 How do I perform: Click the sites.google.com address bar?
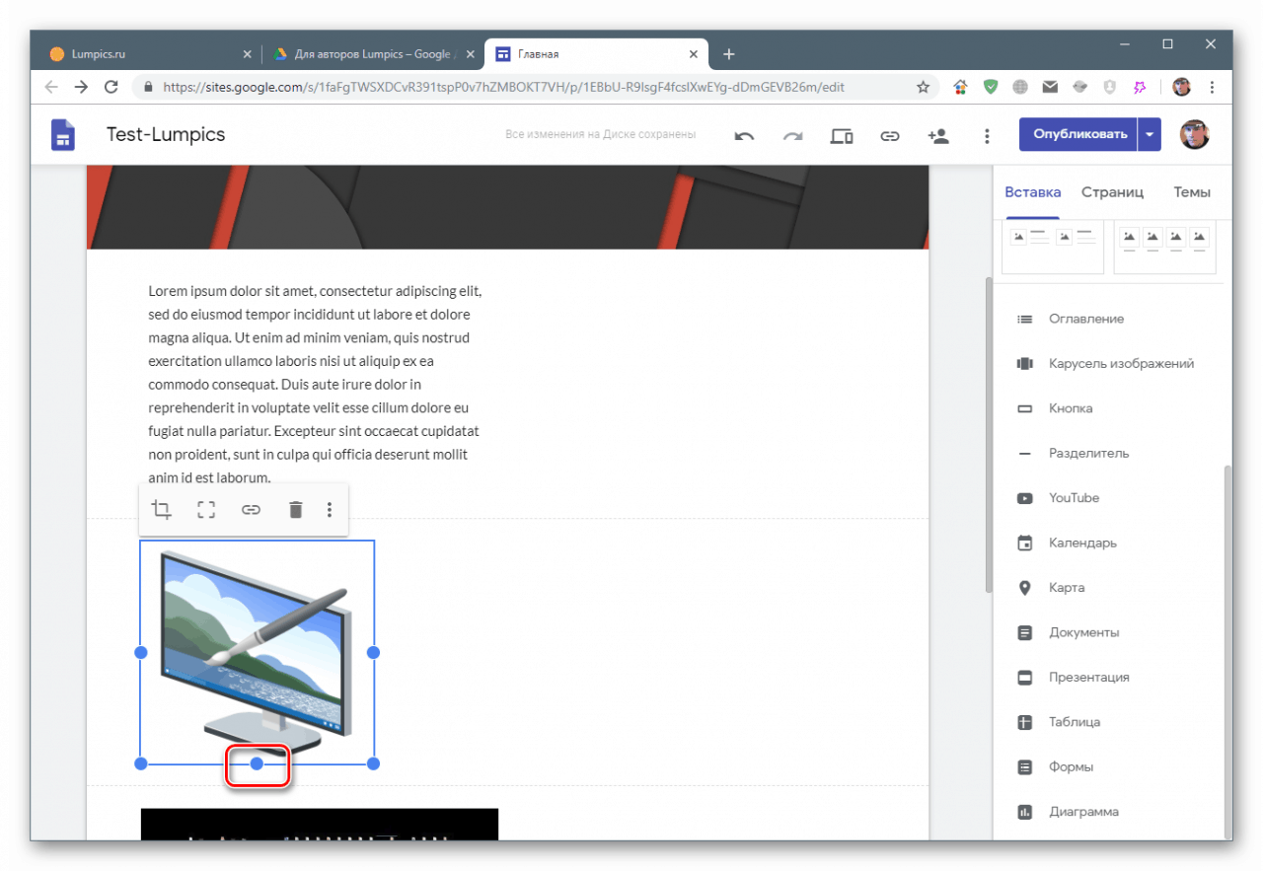click(535, 87)
